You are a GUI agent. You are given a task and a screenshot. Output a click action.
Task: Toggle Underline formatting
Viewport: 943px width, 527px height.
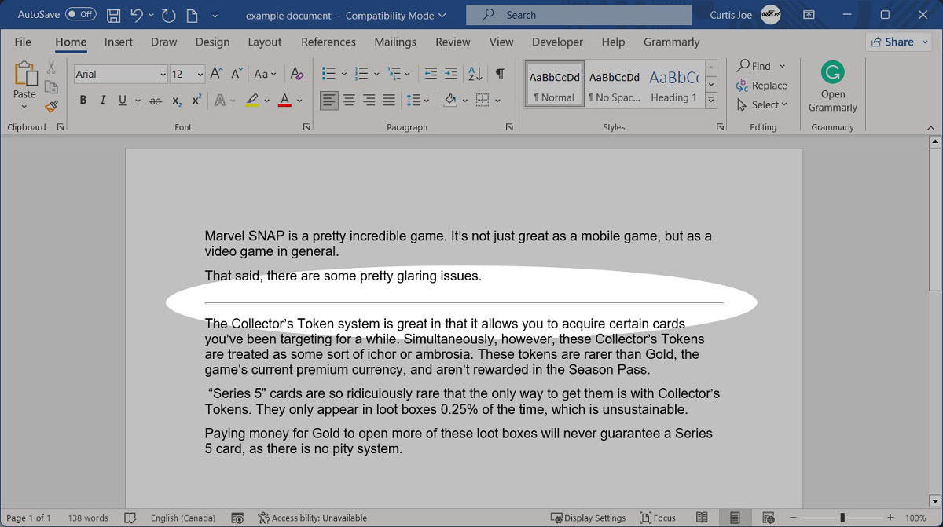click(123, 101)
